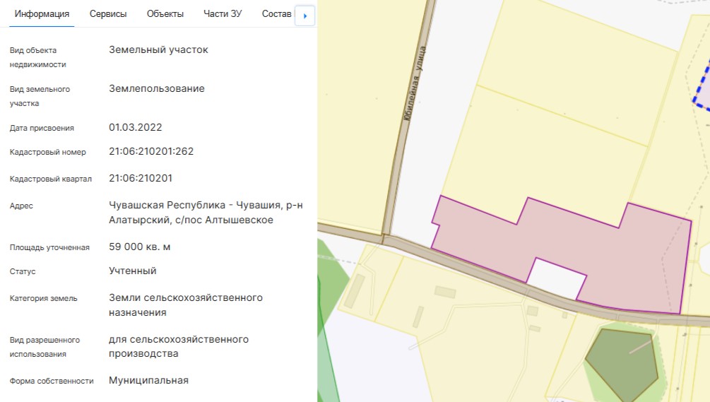This screenshot has height=402, width=710.
Task: Select cadastral quarter value 21:06:210201
Action: coord(141,178)
